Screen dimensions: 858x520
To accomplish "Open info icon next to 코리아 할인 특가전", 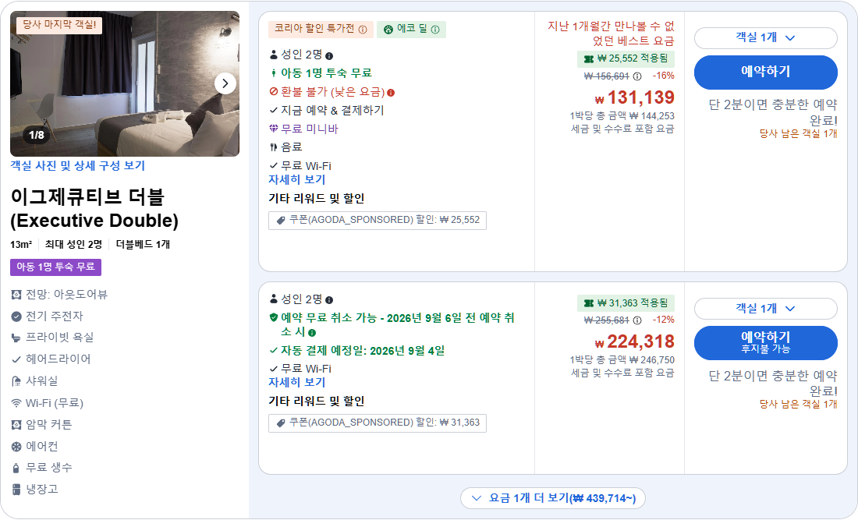I will pyautogui.click(x=363, y=30).
